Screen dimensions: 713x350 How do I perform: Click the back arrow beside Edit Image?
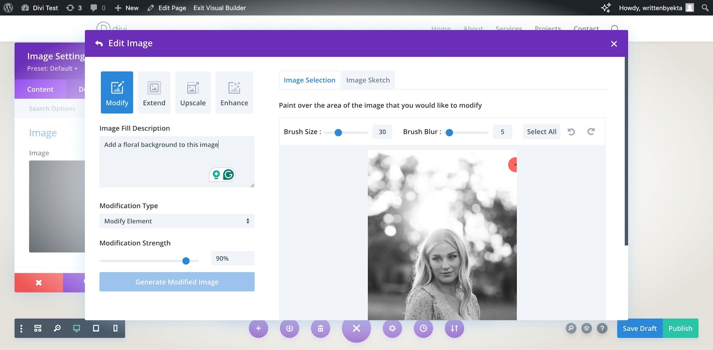[x=99, y=44]
